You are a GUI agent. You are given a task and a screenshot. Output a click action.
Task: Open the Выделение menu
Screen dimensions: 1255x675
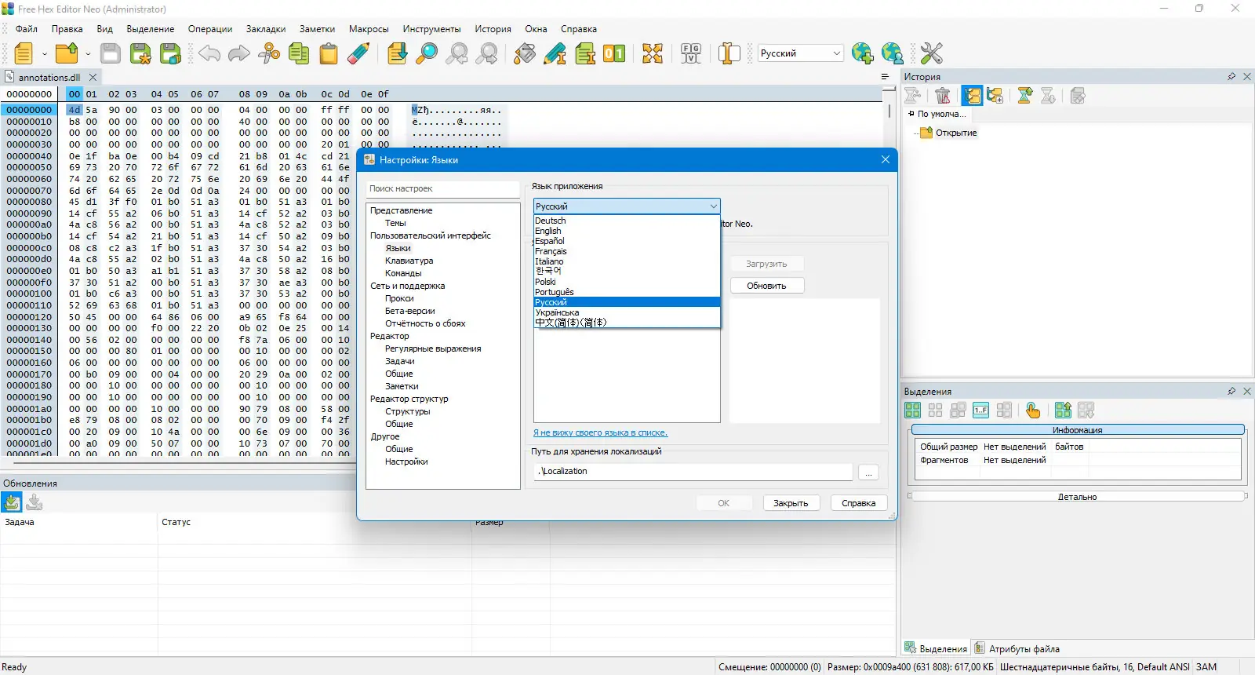(151, 29)
